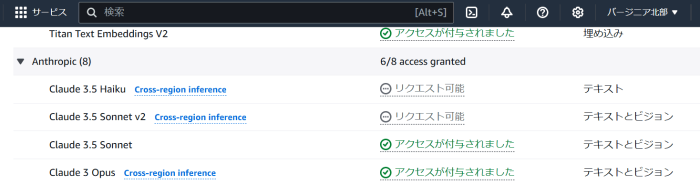Open the バージニア北部 region dropdown
Image resolution: width=700 pixels, height=184 pixels.
tap(642, 12)
